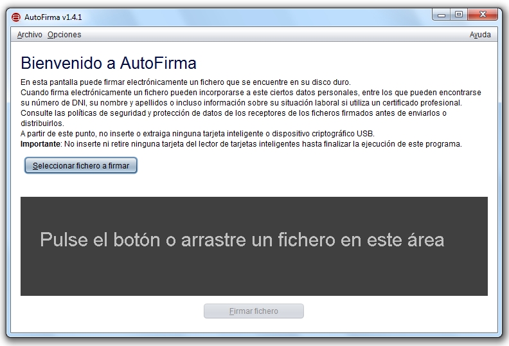The image size is (509, 346).
Task: Close the AutoFirma window
Action: point(483,14)
